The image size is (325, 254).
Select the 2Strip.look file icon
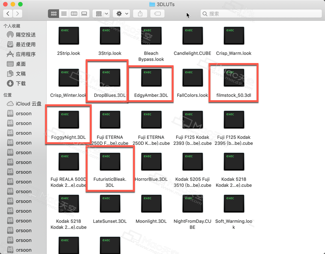[x=69, y=36]
